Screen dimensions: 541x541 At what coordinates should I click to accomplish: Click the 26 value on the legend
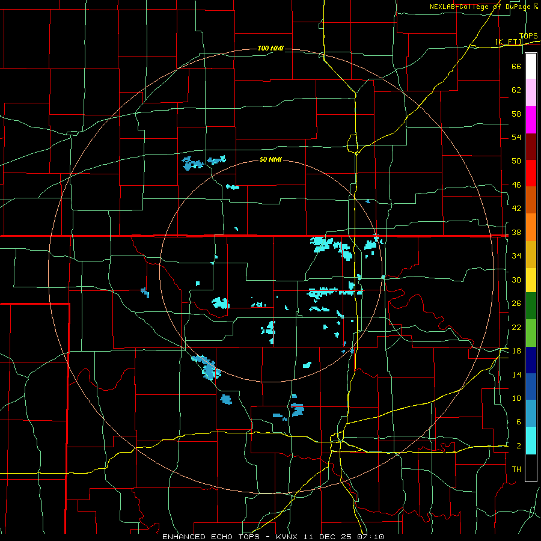click(516, 304)
